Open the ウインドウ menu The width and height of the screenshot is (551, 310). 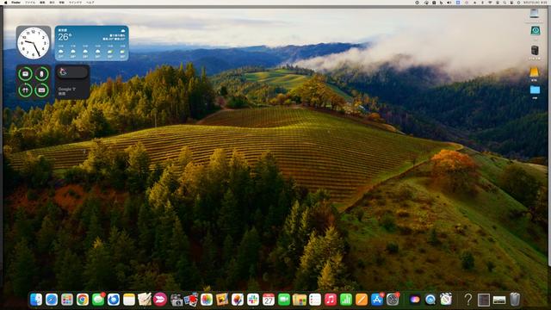75,3
